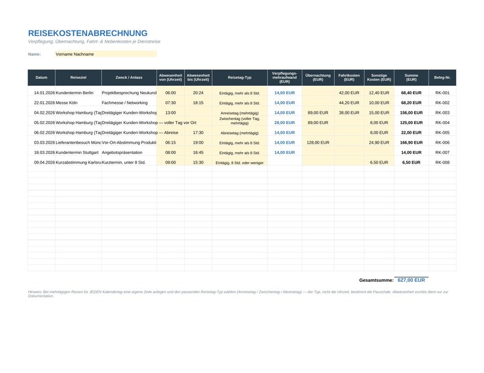The image size is (484, 373).
Task: Click the Hinweis footnote text
Action: click(x=238, y=294)
